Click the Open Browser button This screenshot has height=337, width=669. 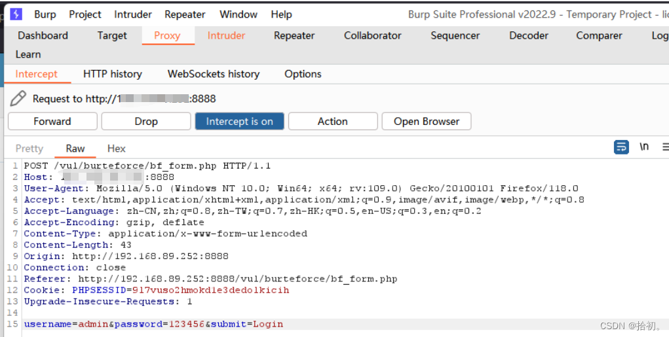[x=426, y=122]
